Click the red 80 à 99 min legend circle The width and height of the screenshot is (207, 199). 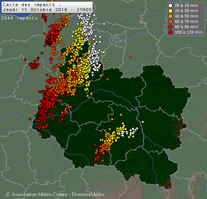point(171,27)
